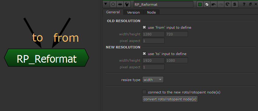The height and width of the screenshot is (111, 258).
Task: Click the revert icon in panel header
Action: [x=228, y=5]
